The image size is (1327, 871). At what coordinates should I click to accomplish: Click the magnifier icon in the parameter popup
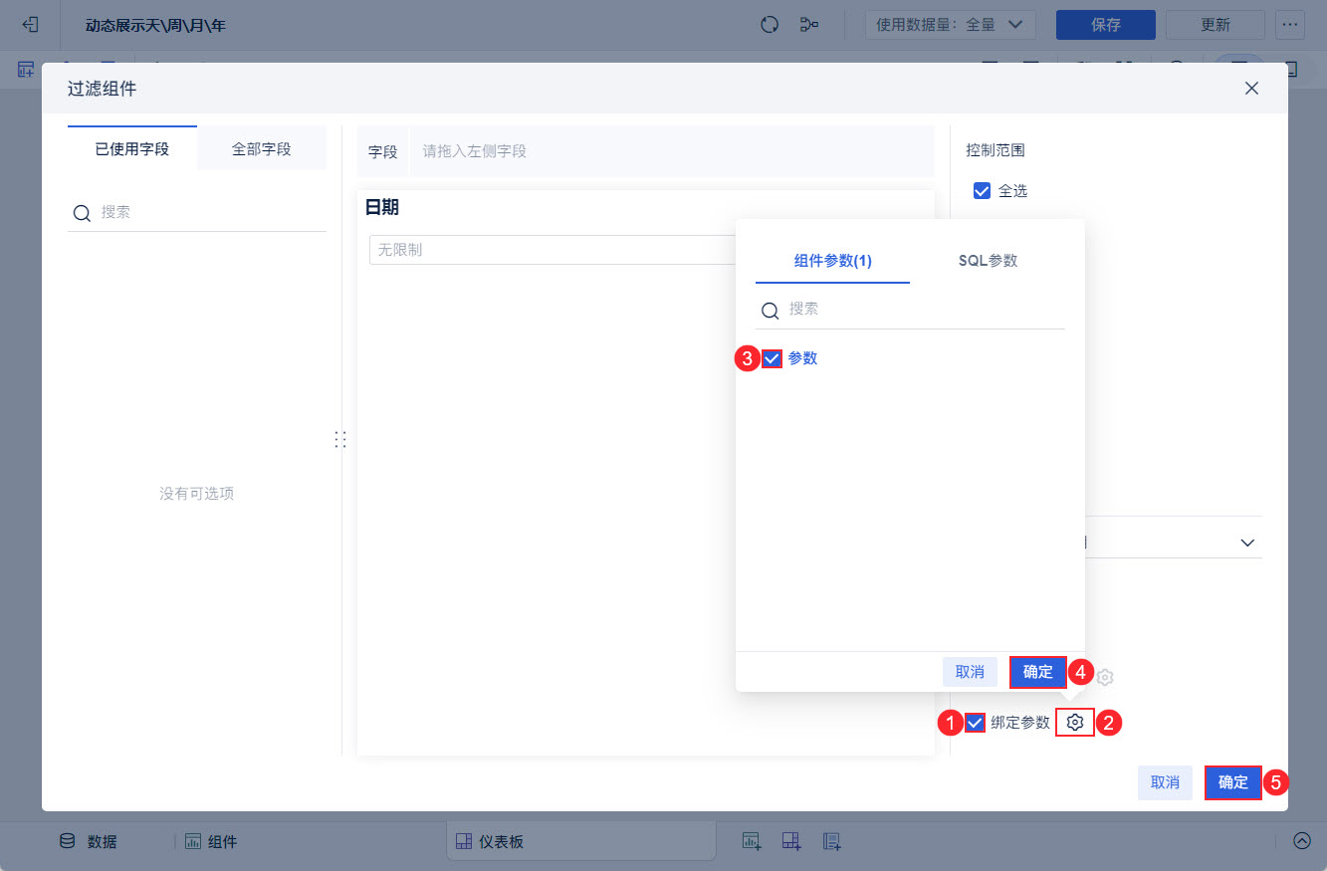point(770,311)
